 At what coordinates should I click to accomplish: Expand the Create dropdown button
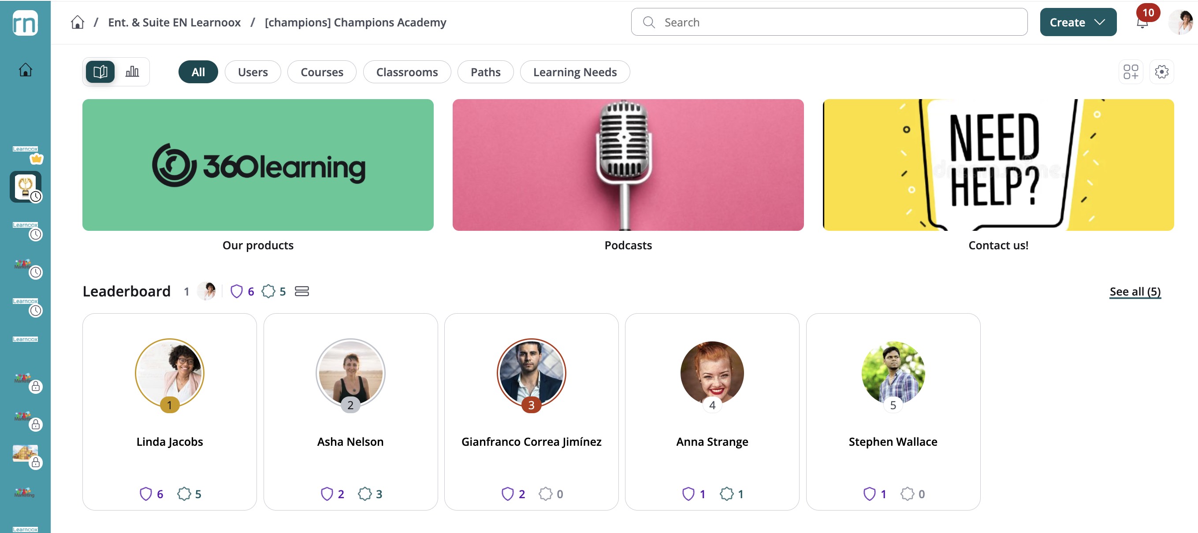click(1078, 22)
